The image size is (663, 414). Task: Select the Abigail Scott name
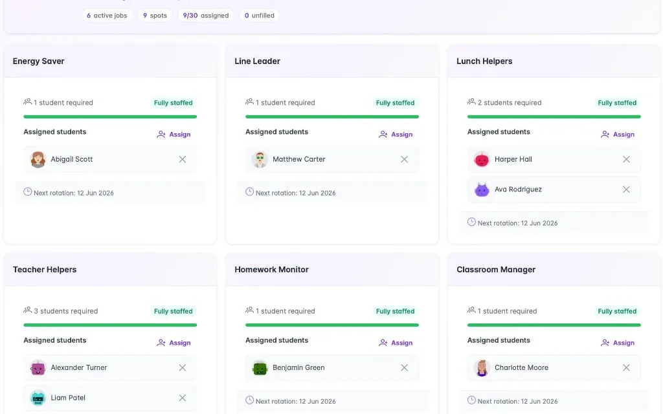click(72, 159)
